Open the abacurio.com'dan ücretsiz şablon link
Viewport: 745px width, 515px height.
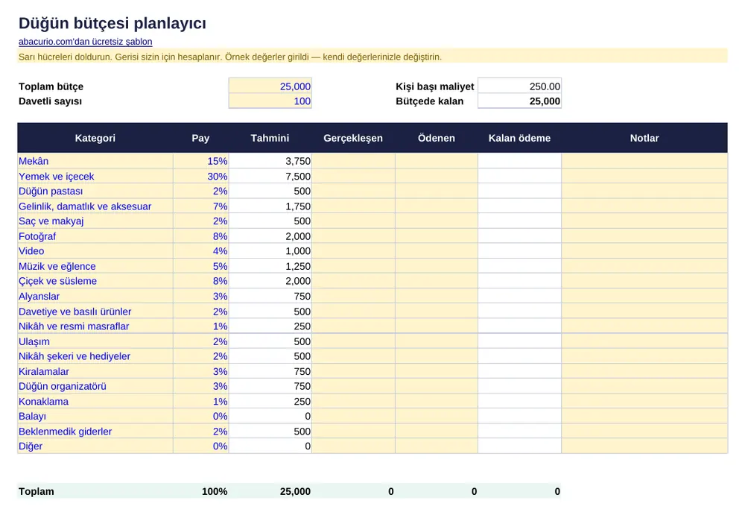[x=86, y=42]
